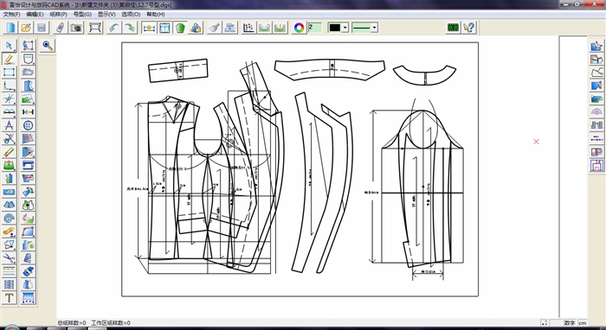Toggle the network-like layout button beside brush
606x330 pixels.
pyautogui.click(x=230, y=28)
